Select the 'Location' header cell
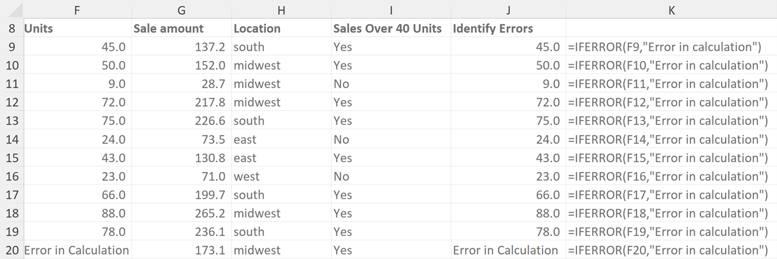This screenshot has width=777, height=259. tap(257, 29)
